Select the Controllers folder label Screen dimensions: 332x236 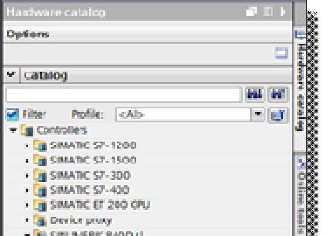[x=62, y=130]
